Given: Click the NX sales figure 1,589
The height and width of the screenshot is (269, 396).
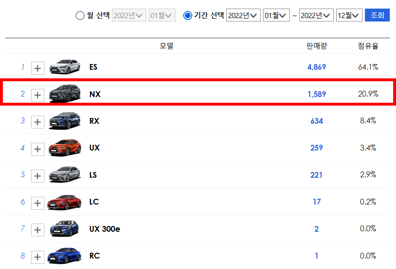Looking at the screenshot, I should [x=317, y=95].
